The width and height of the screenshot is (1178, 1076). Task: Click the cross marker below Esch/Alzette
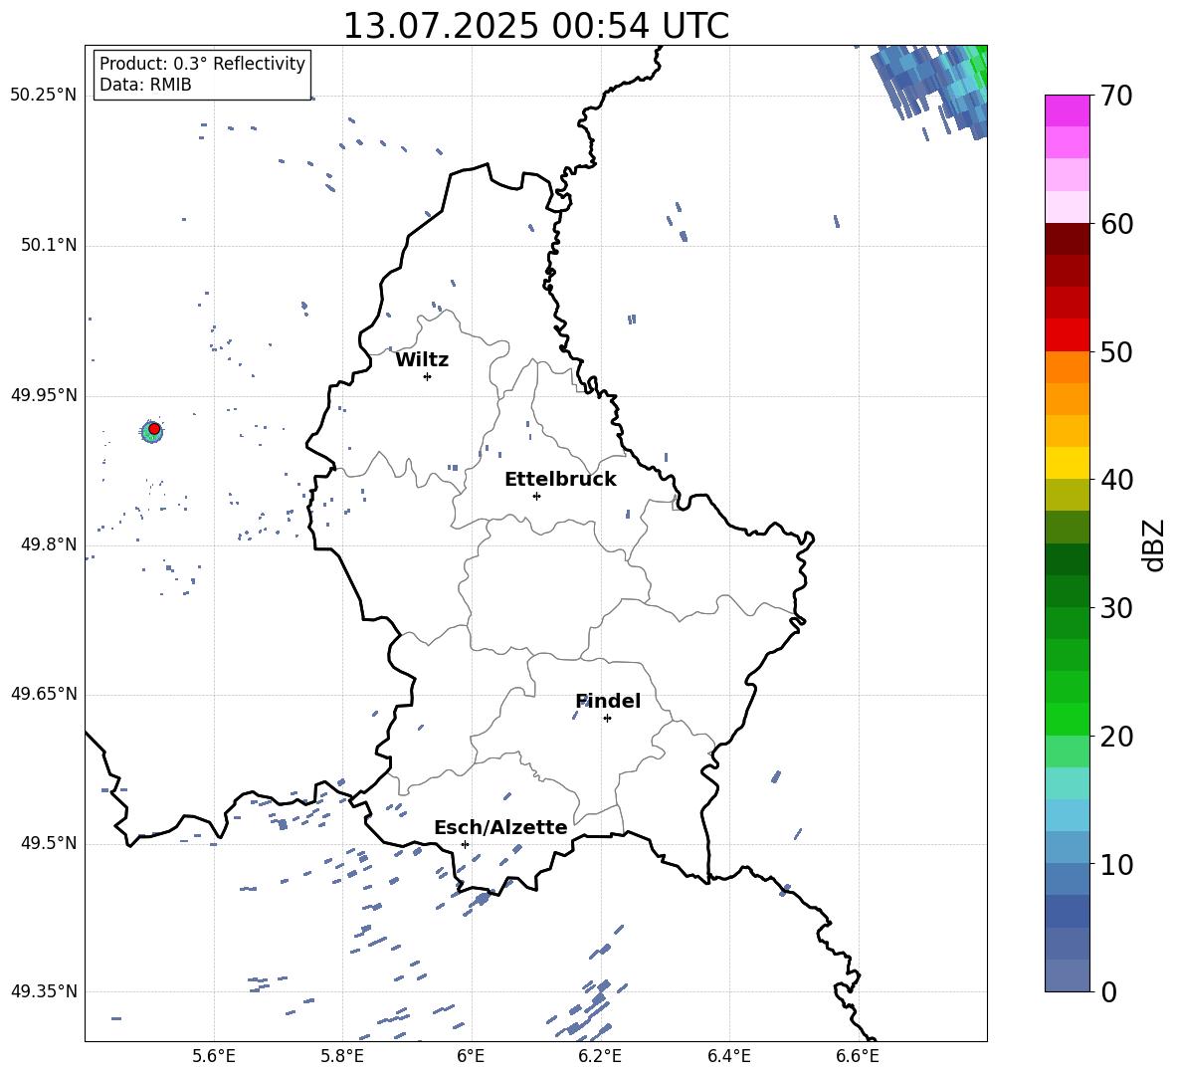coord(465,844)
